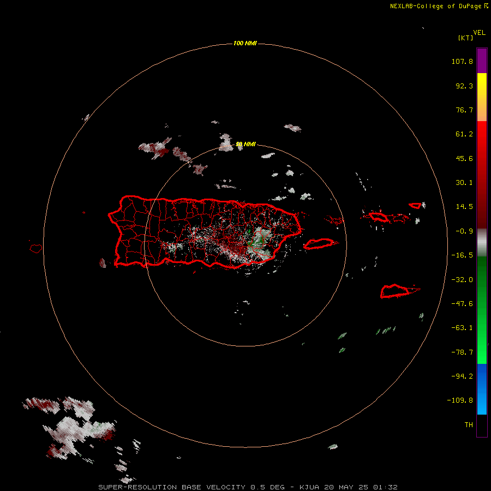The height and width of the screenshot is (491, 491).
Task: Select the -63.1 colorbar value
Action: coord(462,328)
